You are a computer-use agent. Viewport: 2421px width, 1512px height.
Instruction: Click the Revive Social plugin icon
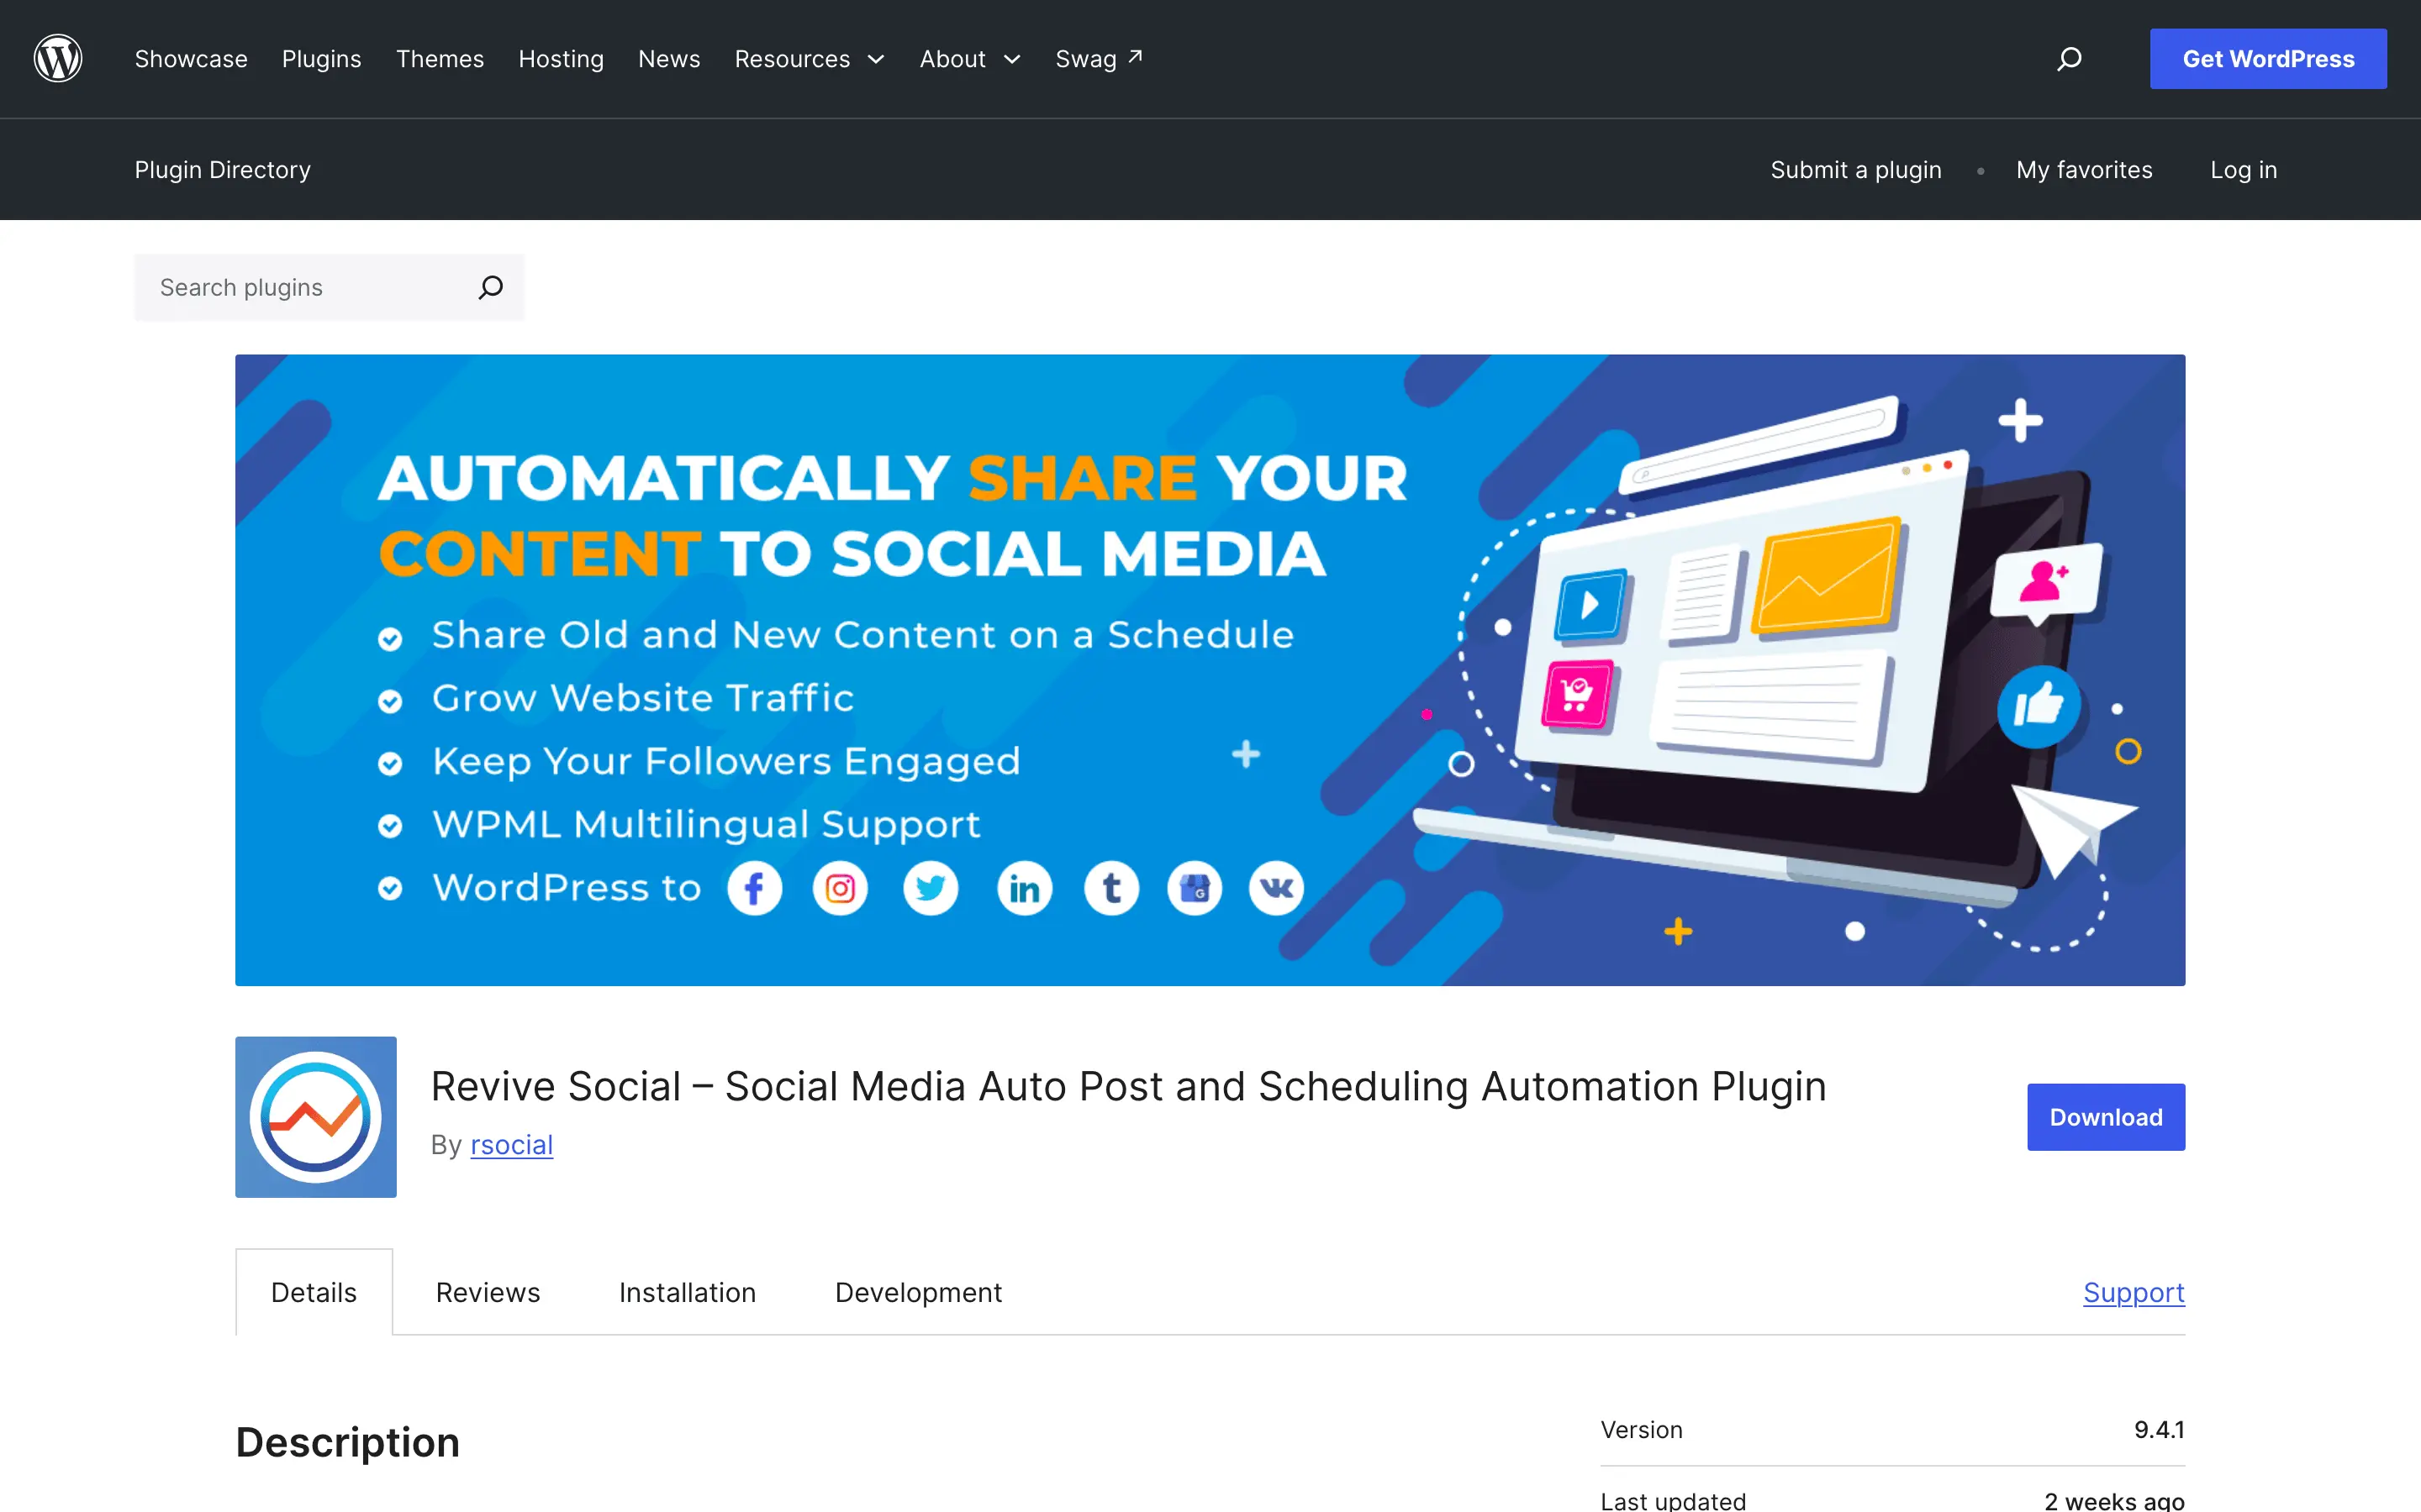point(315,1117)
